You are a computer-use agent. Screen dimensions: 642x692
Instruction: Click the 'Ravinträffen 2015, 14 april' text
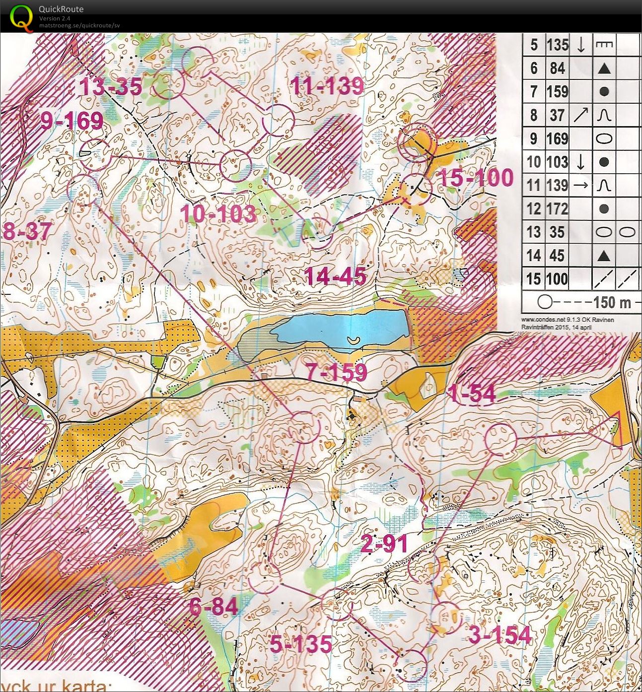[x=556, y=327]
